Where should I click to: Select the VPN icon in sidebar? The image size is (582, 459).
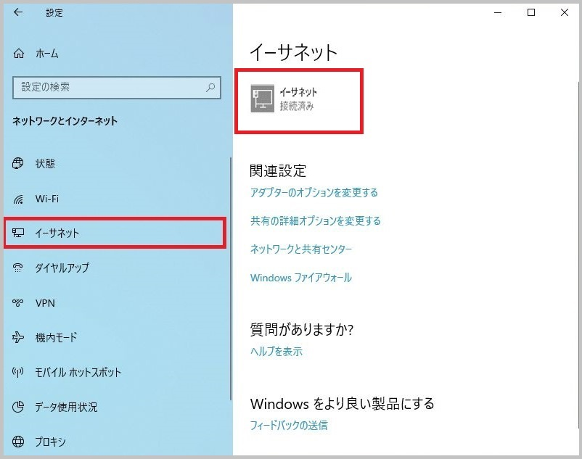click(19, 303)
